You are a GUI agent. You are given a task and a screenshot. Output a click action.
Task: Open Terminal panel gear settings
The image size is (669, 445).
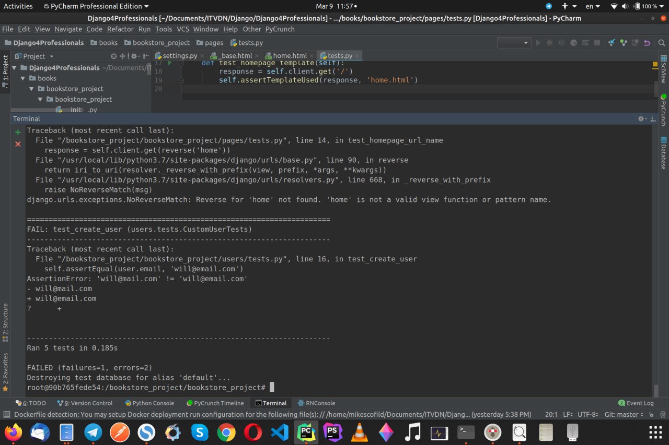pyautogui.click(x=643, y=119)
